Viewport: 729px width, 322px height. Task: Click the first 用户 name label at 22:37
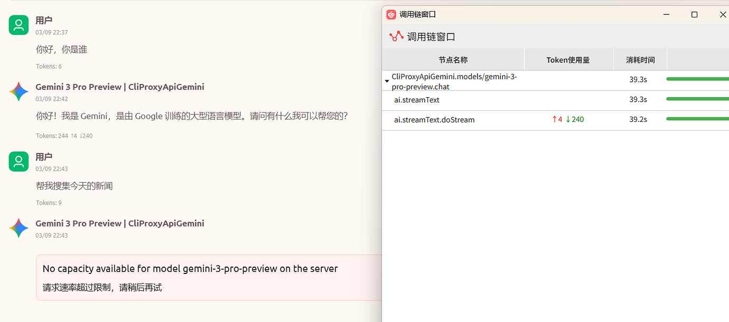pos(44,21)
